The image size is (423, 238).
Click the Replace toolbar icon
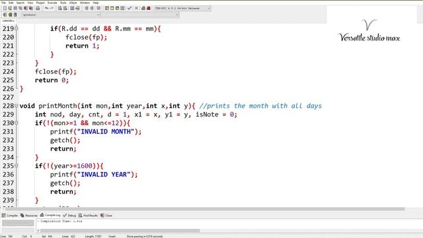click(65, 8)
